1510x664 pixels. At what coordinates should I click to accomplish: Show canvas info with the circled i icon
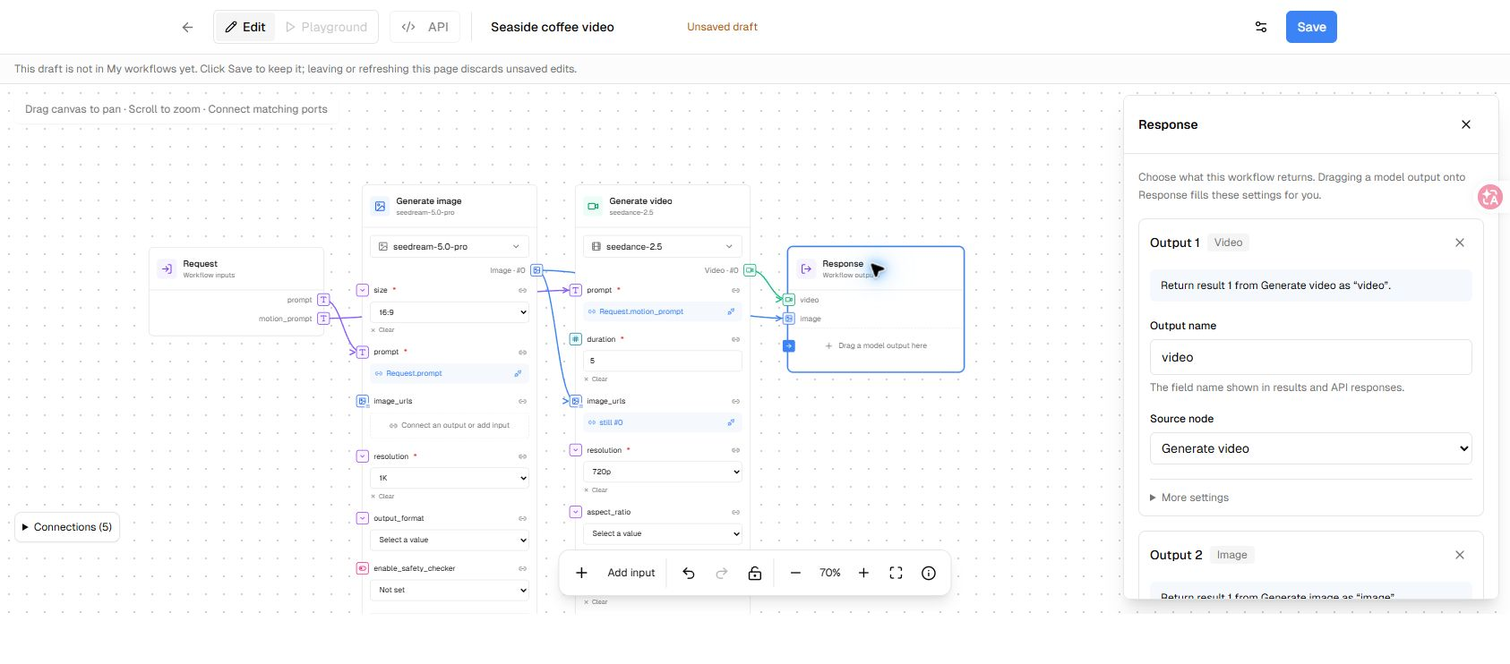click(x=929, y=573)
